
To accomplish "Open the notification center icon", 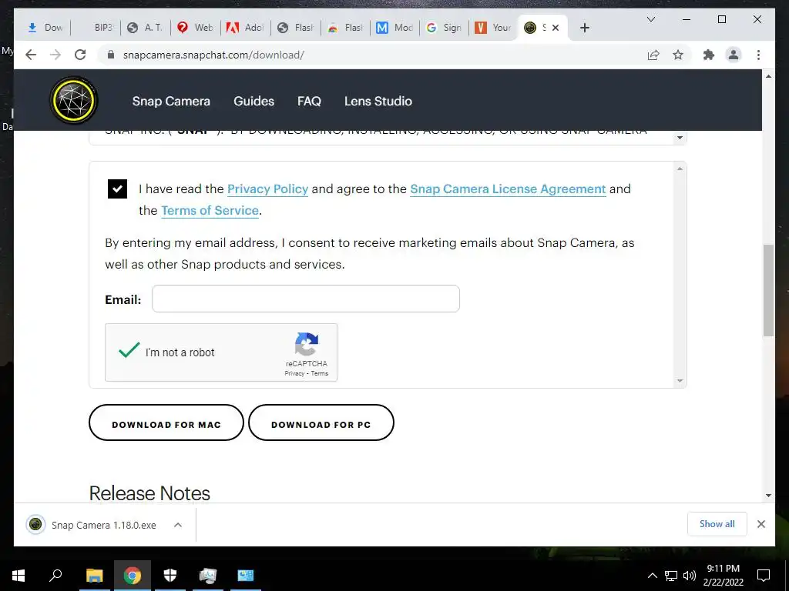I will point(764,576).
